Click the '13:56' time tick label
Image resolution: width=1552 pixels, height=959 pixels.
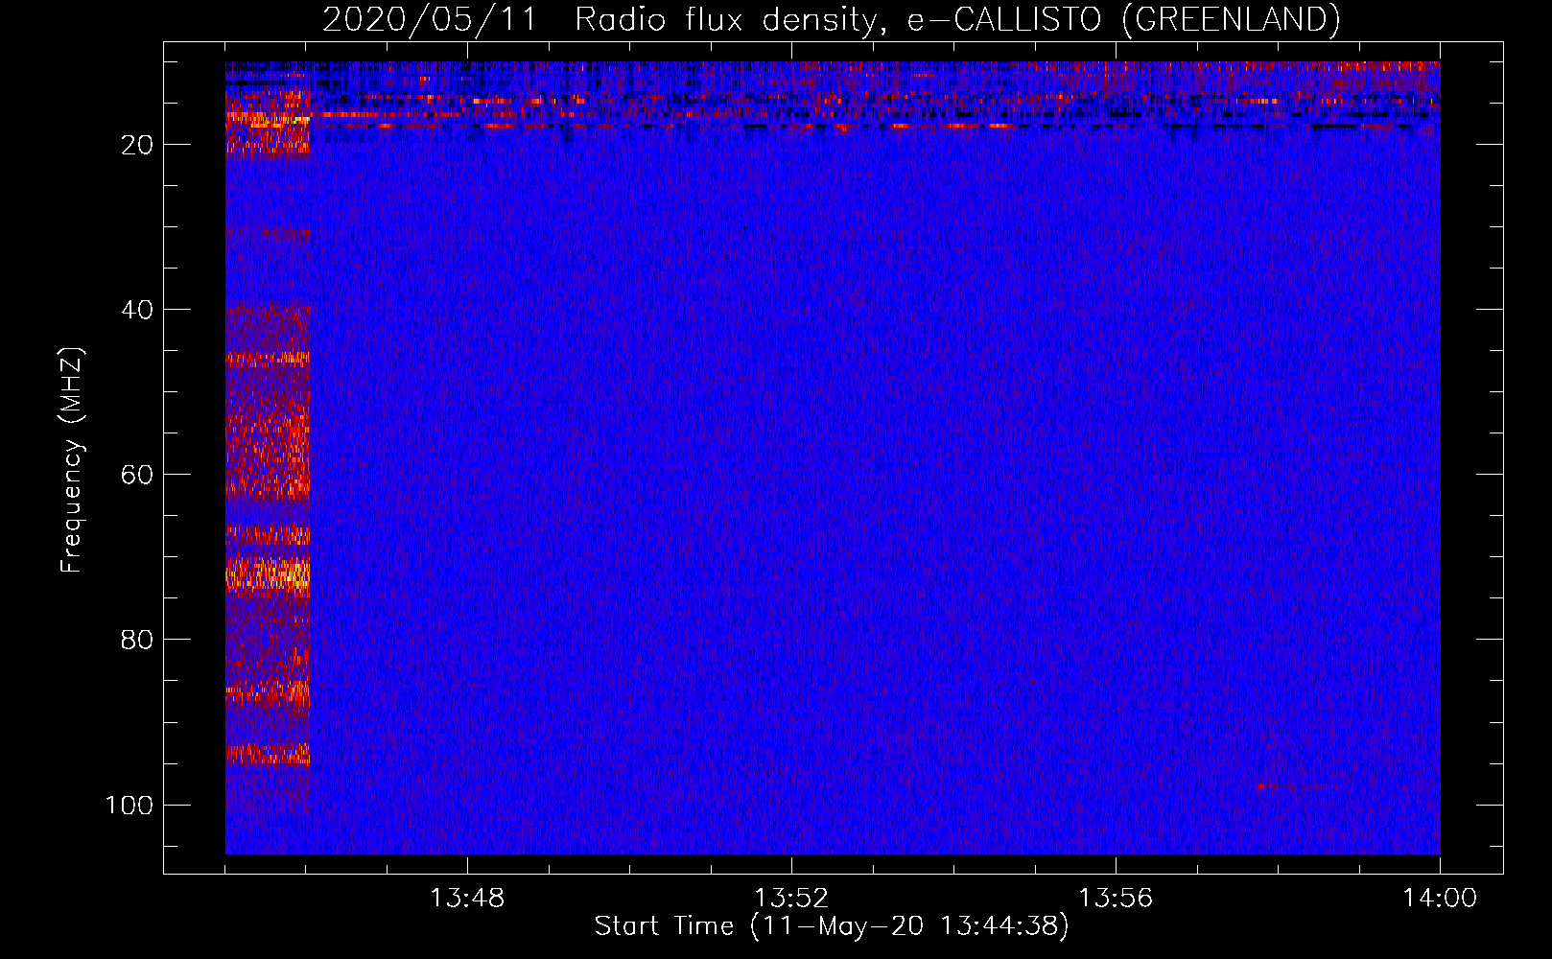1116,899
